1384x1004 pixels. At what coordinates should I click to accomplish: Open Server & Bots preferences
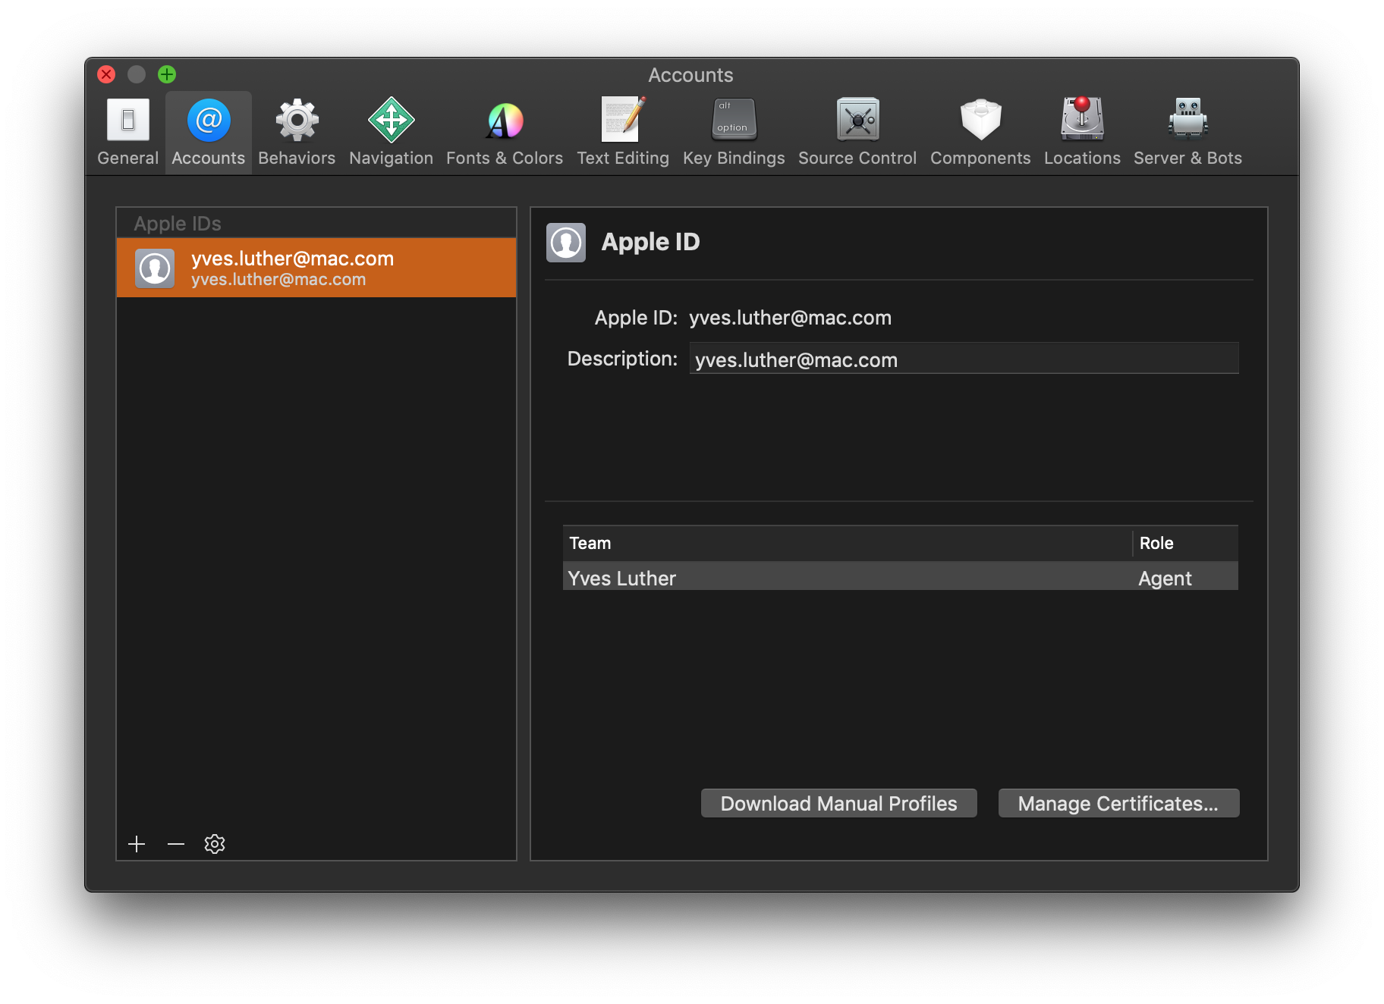click(1187, 133)
